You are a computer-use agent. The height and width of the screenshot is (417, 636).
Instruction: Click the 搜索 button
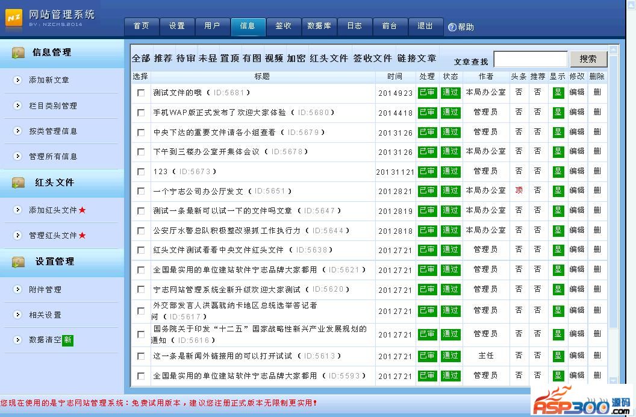coord(588,59)
